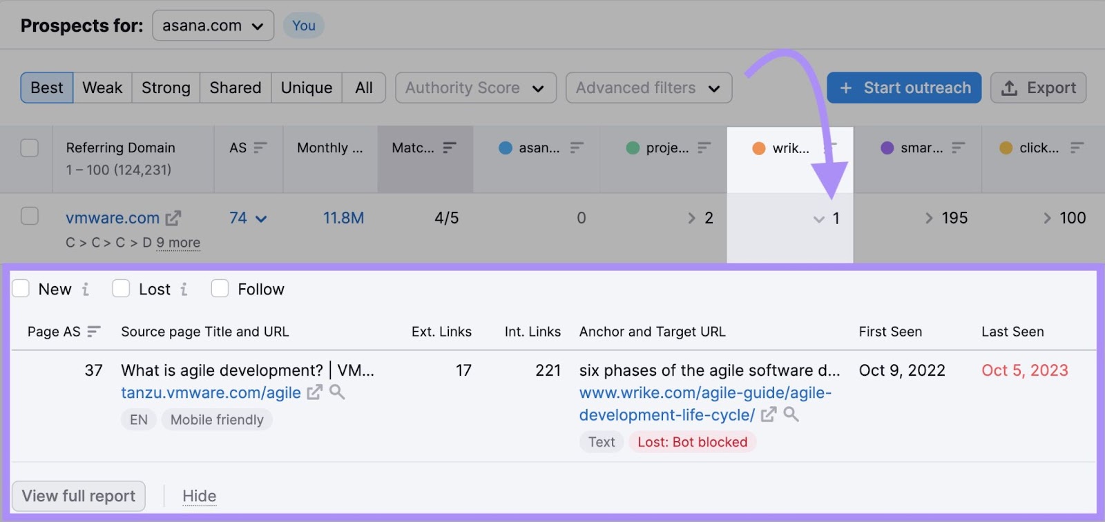The width and height of the screenshot is (1105, 522).
Task: Open View full report
Action: pos(78,496)
